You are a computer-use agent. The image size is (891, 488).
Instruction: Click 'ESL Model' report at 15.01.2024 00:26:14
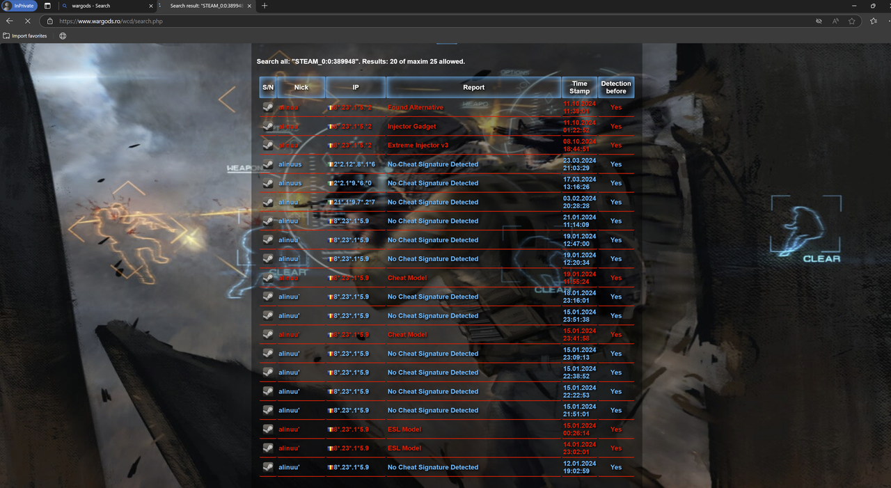[x=404, y=429]
